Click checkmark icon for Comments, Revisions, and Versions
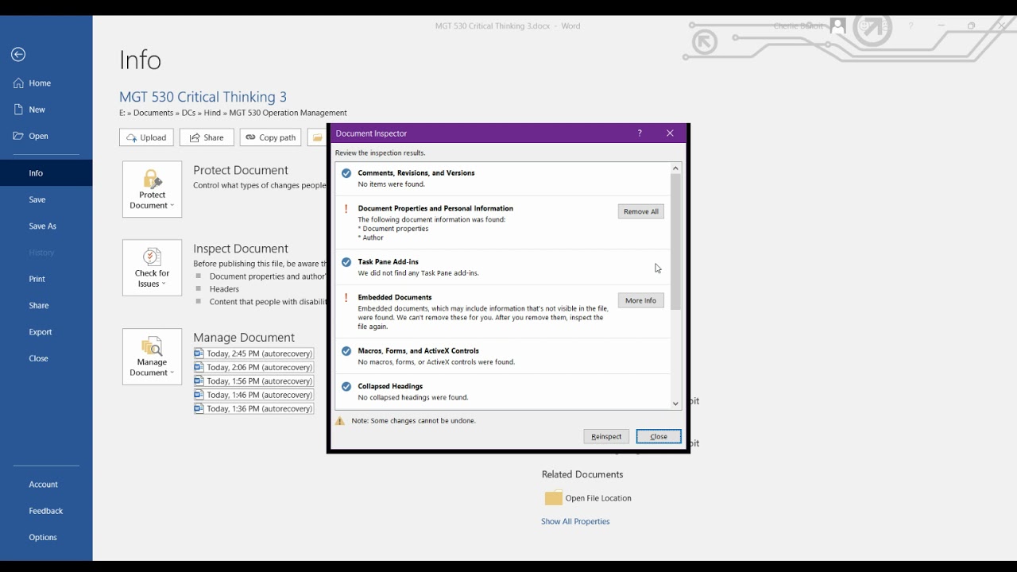The image size is (1017, 572). 346,173
